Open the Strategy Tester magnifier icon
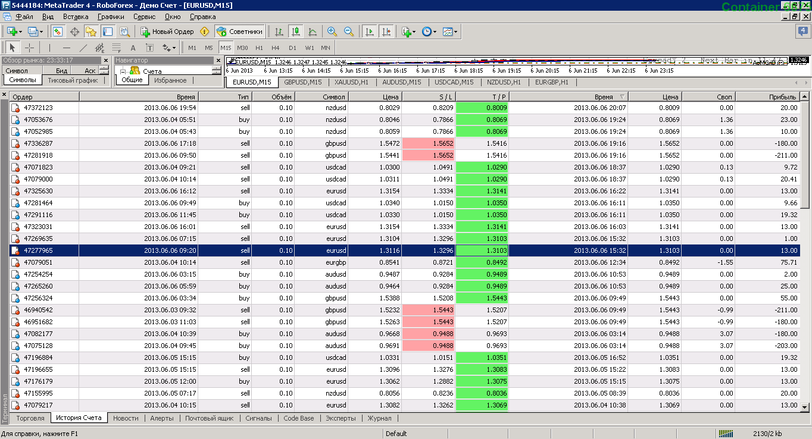This screenshot has width=812, height=439. pyautogui.click(x=124, y=32)
